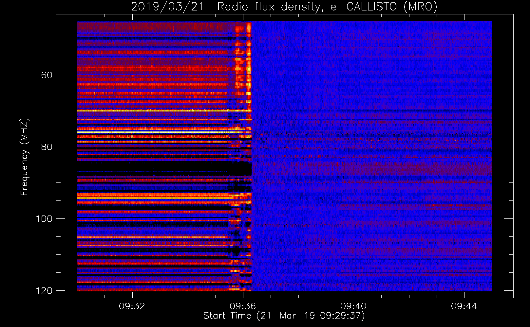Click the plot title 'Radio flux density, e-CALLISTO (MRO)'
The width and height of the screenshot is (530, 327).
(327, 7)
